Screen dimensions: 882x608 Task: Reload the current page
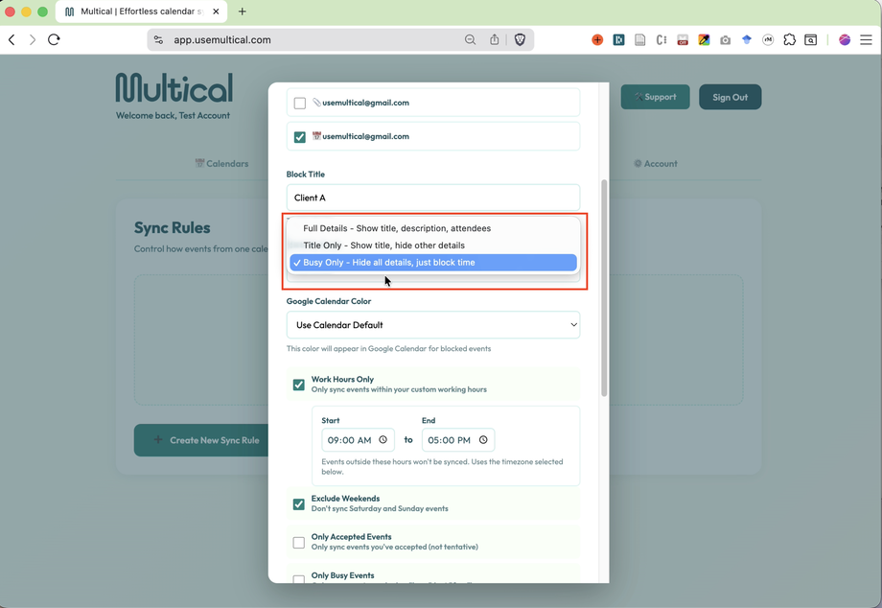click(x=54, y=40)
